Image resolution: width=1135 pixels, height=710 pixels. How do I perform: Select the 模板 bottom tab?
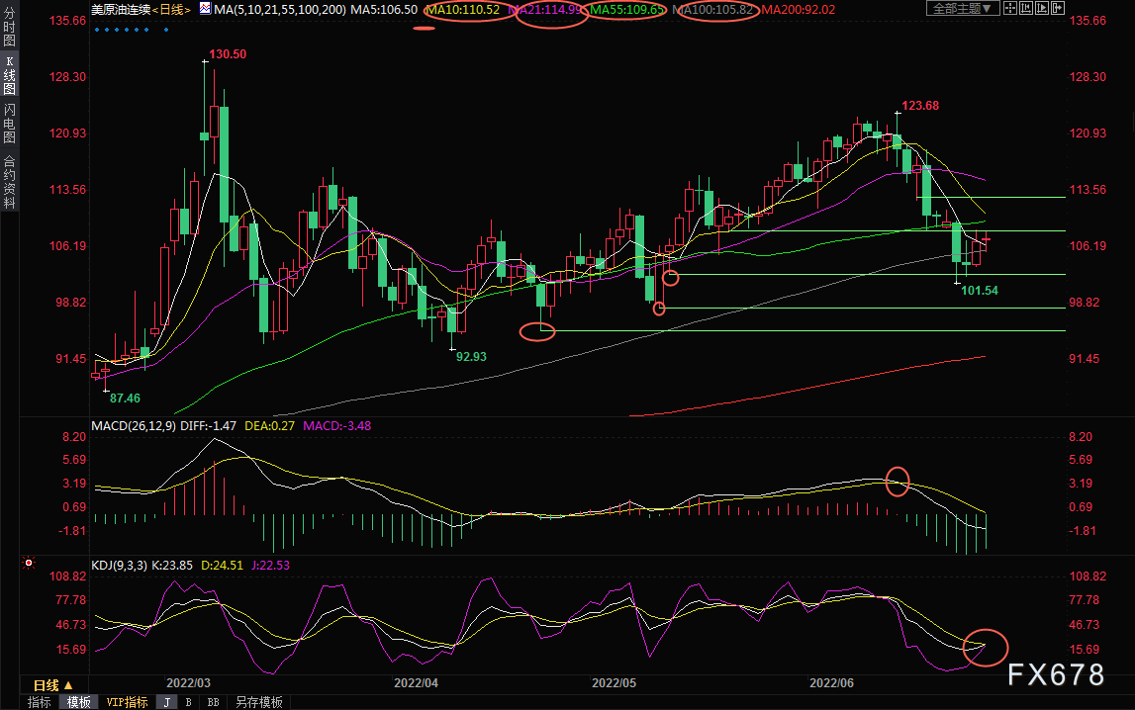tap(79, 702)
